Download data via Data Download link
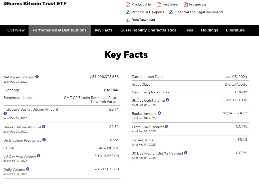259x191 pixels. point(143,20)
